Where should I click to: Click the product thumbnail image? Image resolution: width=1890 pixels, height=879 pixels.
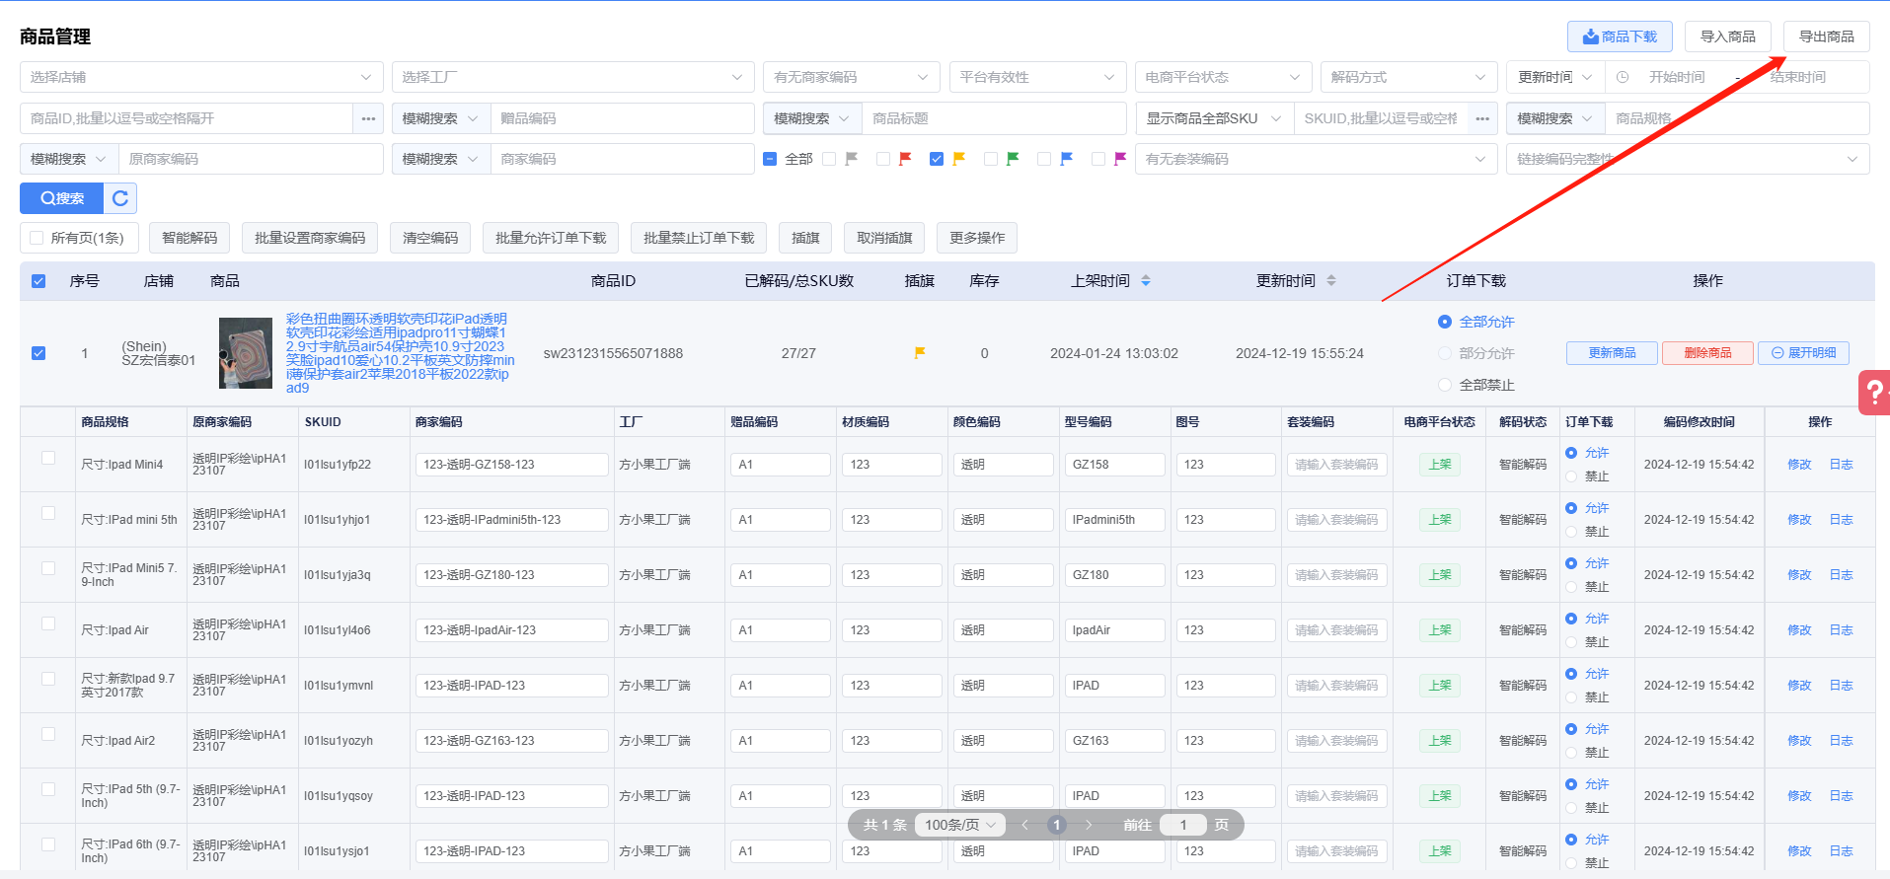[x=246, y=353]
